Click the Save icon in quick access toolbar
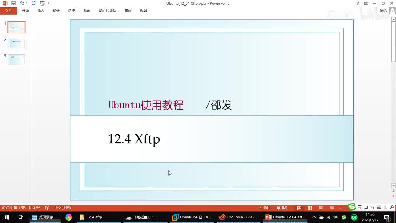 pyautogui.click(x=13, y=3)
